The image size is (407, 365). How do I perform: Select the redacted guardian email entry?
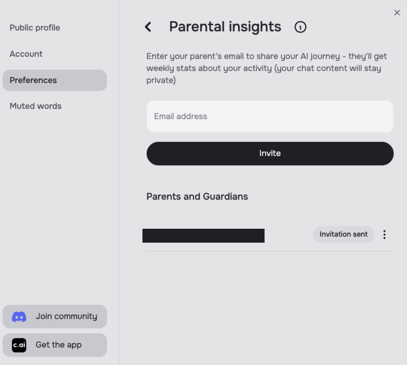(203, 236)
